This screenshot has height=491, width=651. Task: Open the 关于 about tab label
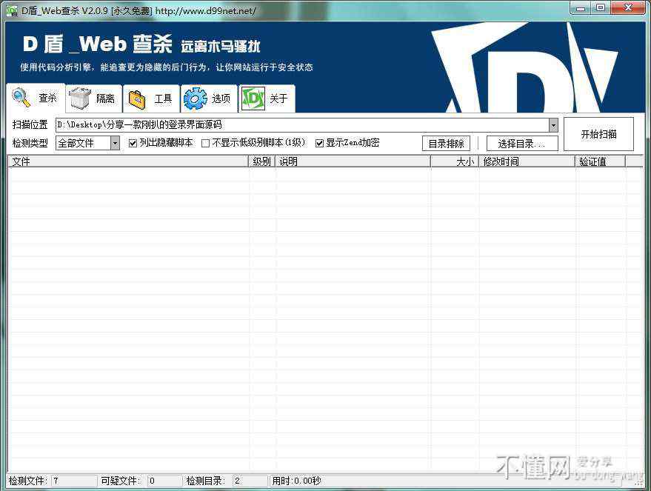pyautogui.click(x=278, y=98)
